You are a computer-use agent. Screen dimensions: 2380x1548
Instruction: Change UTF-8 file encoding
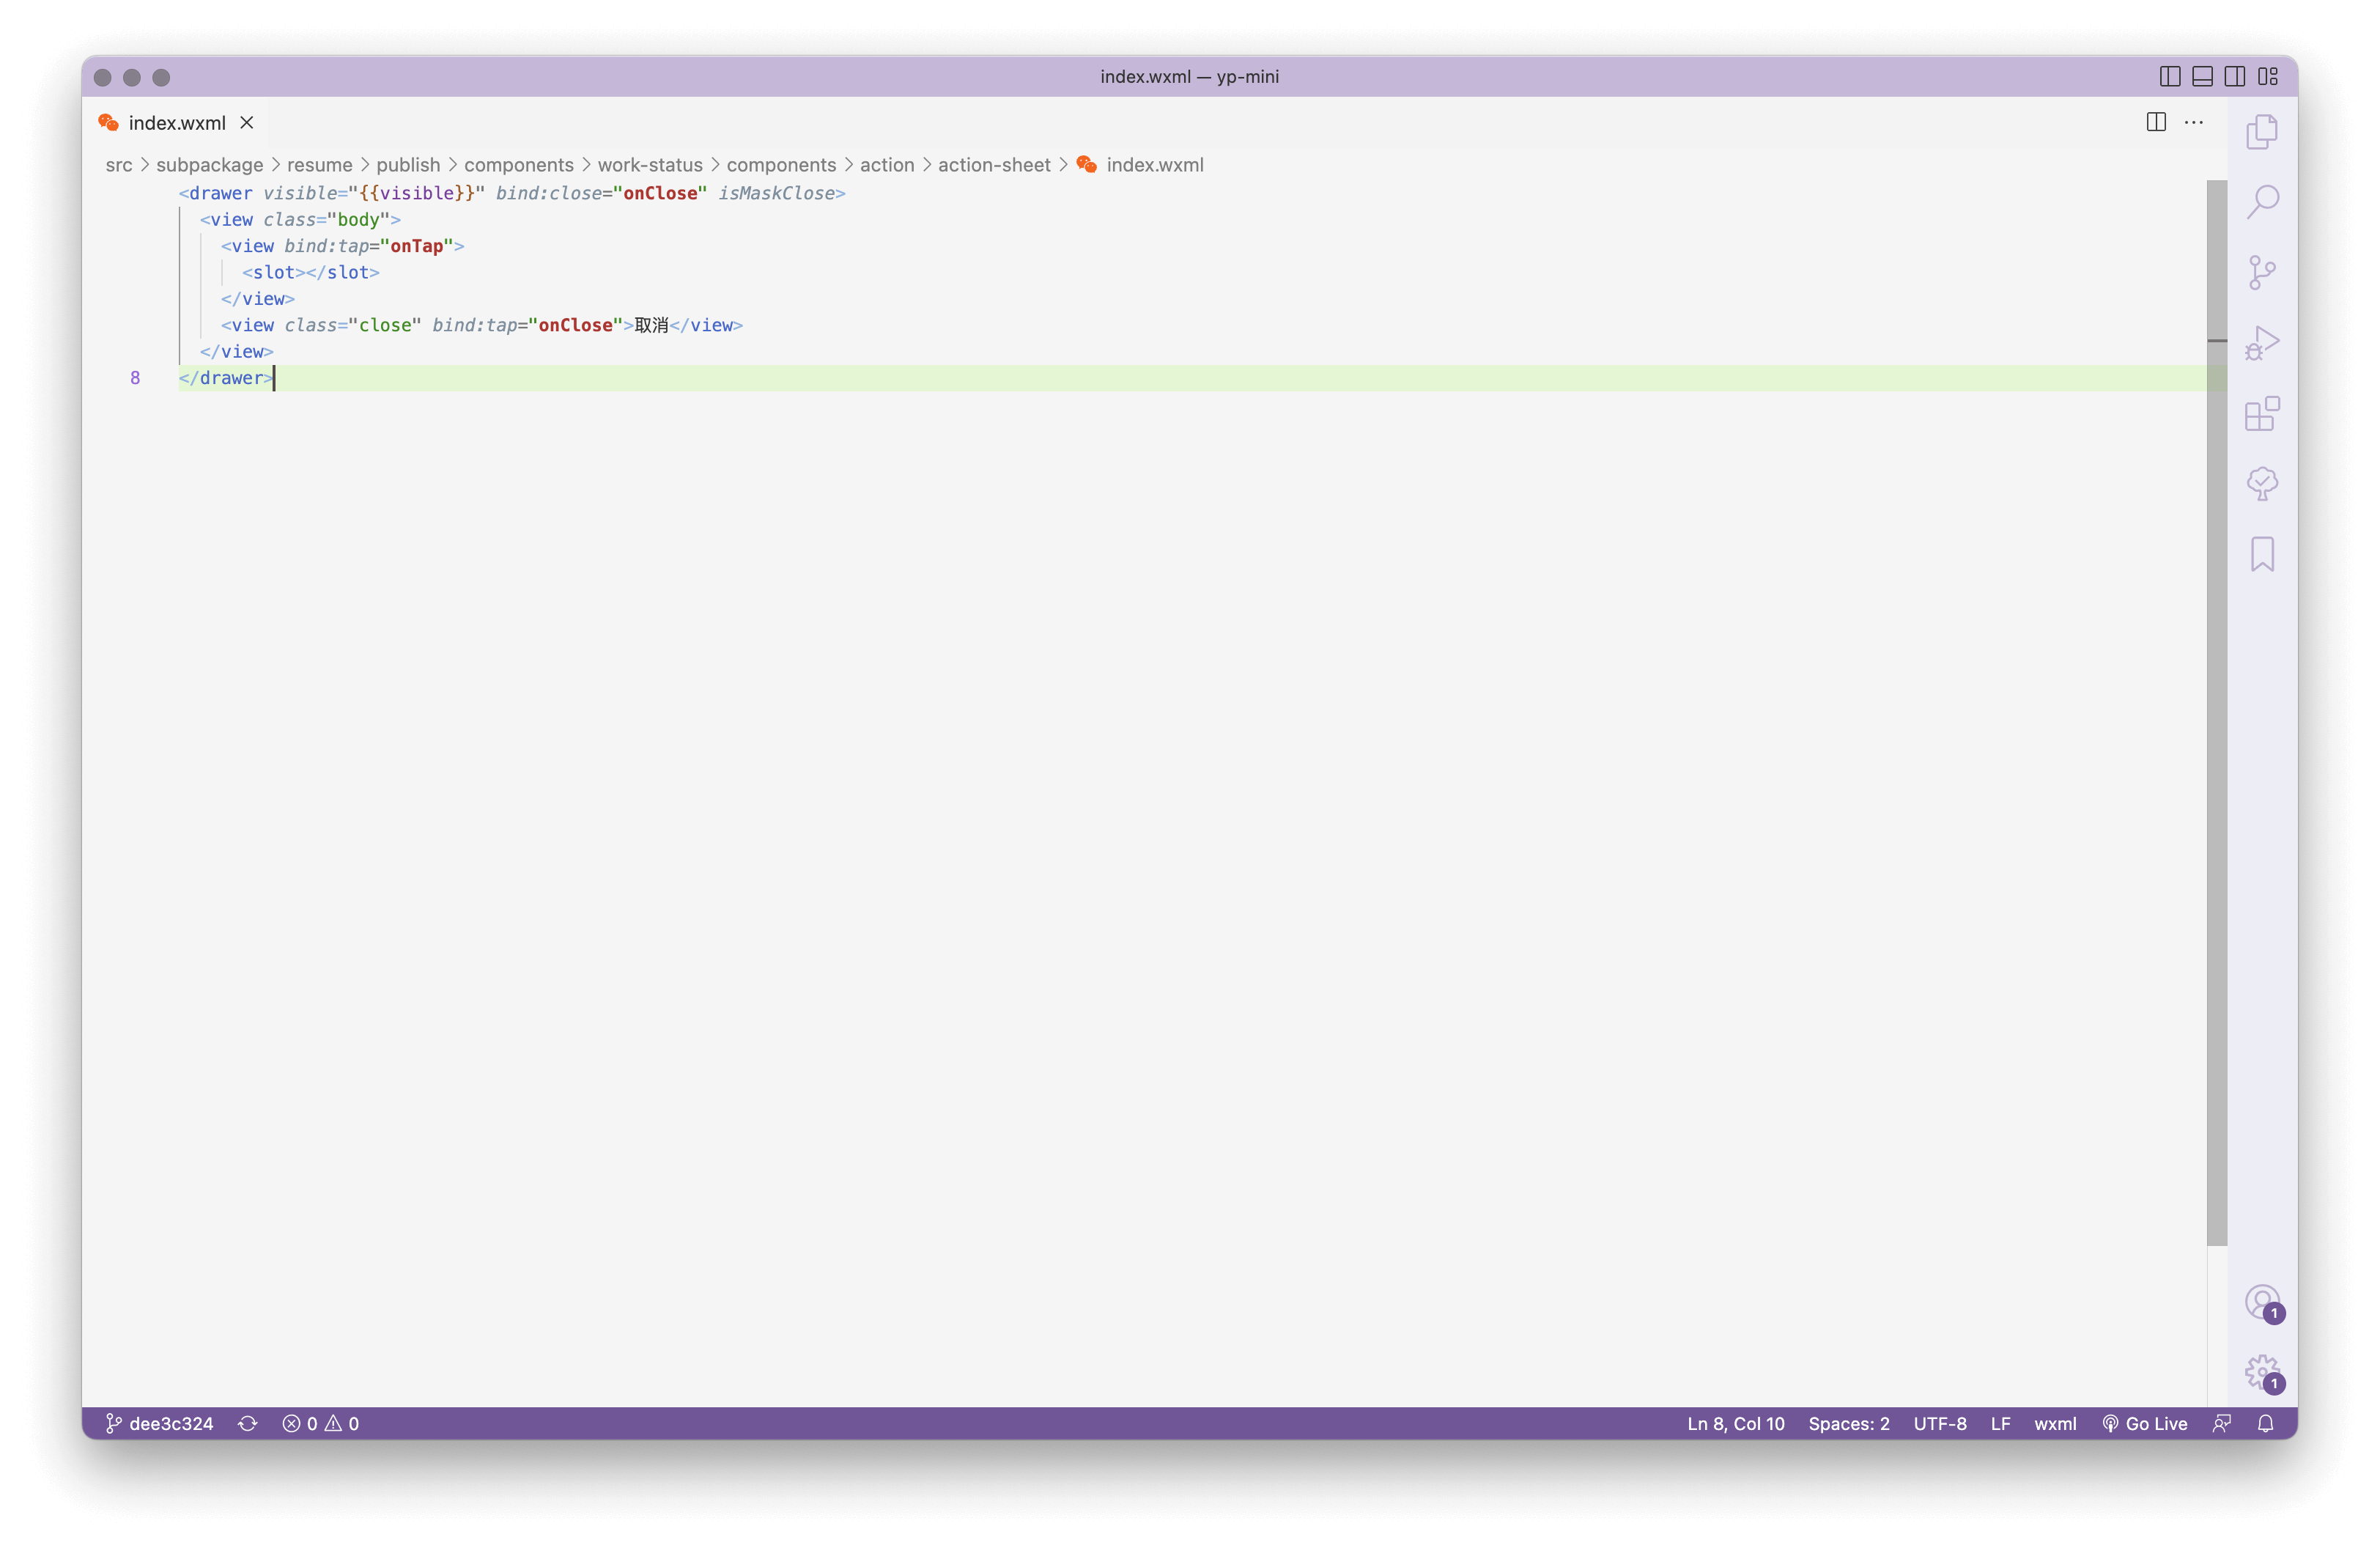1939,1423
